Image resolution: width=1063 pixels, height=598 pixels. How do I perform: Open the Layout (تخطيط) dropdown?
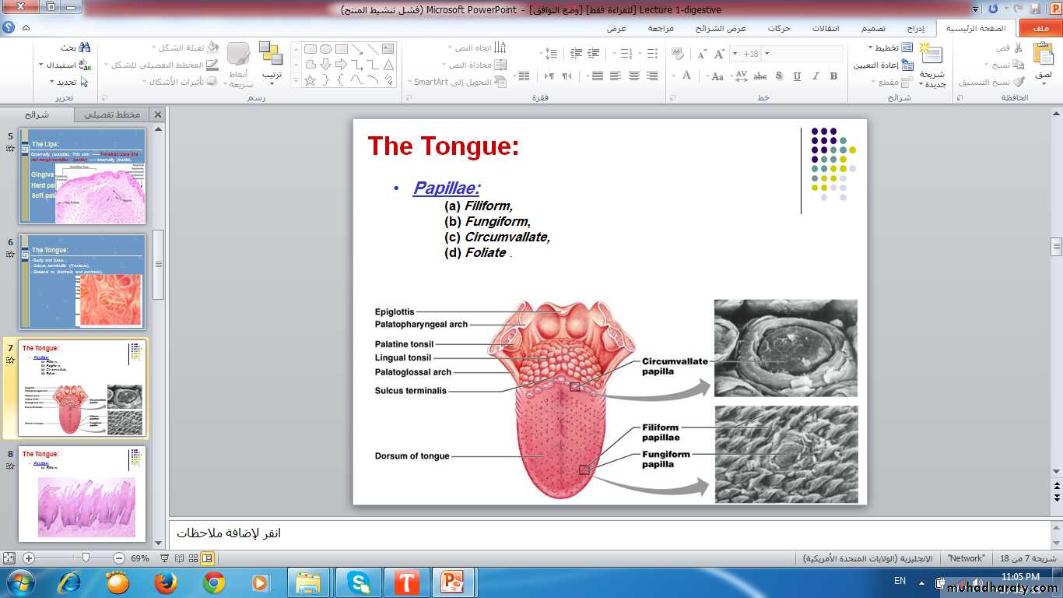(886, 47)
